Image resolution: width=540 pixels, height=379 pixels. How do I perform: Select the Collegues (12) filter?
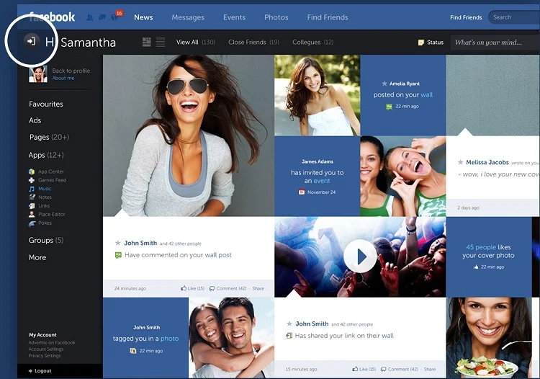pyautogui.click(x=312, y=42)
